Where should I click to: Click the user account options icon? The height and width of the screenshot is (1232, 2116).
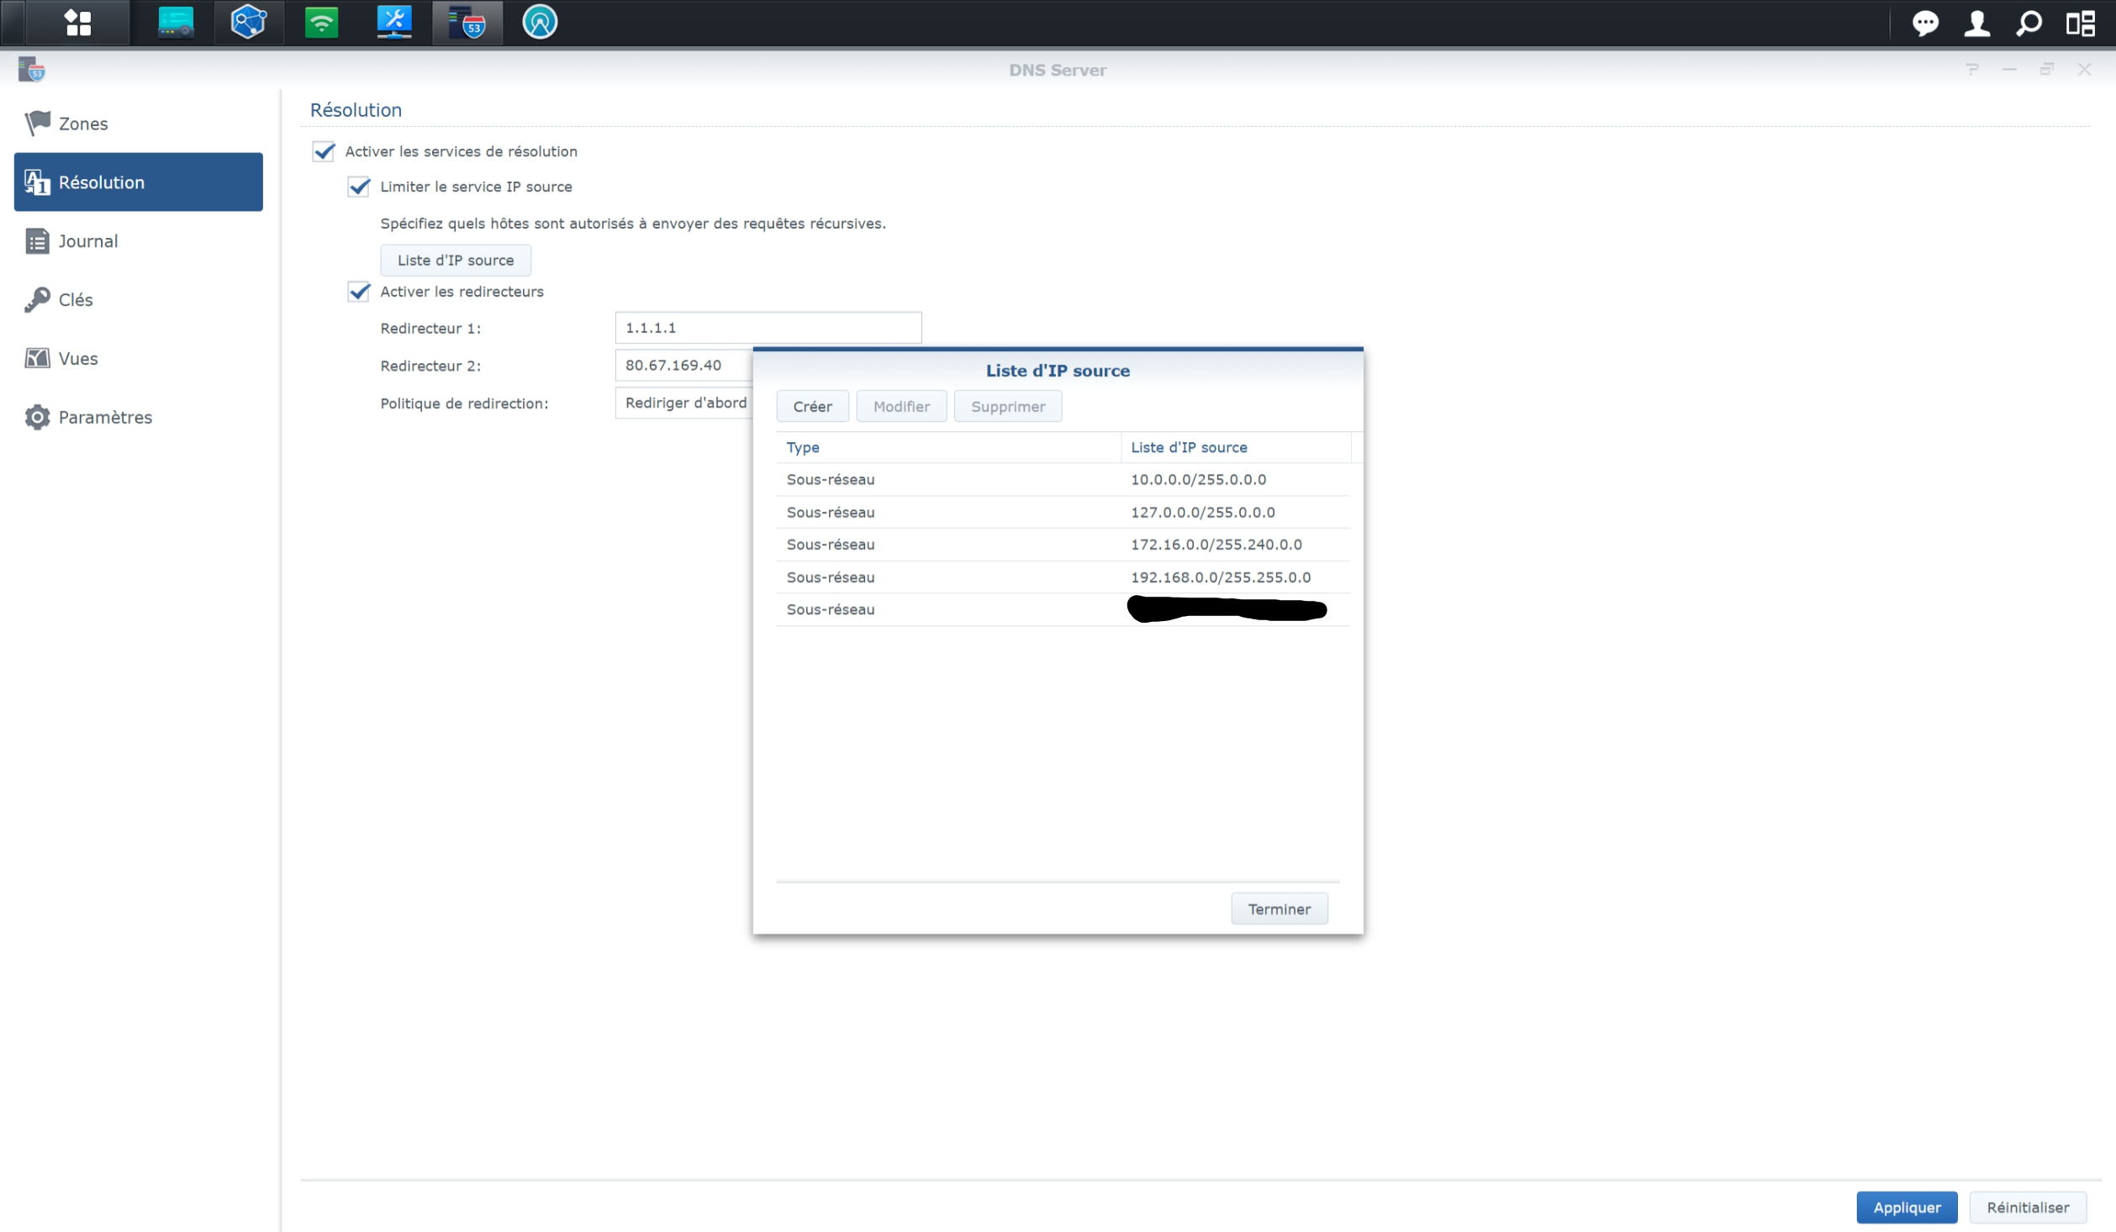(x=1976, y=23)
